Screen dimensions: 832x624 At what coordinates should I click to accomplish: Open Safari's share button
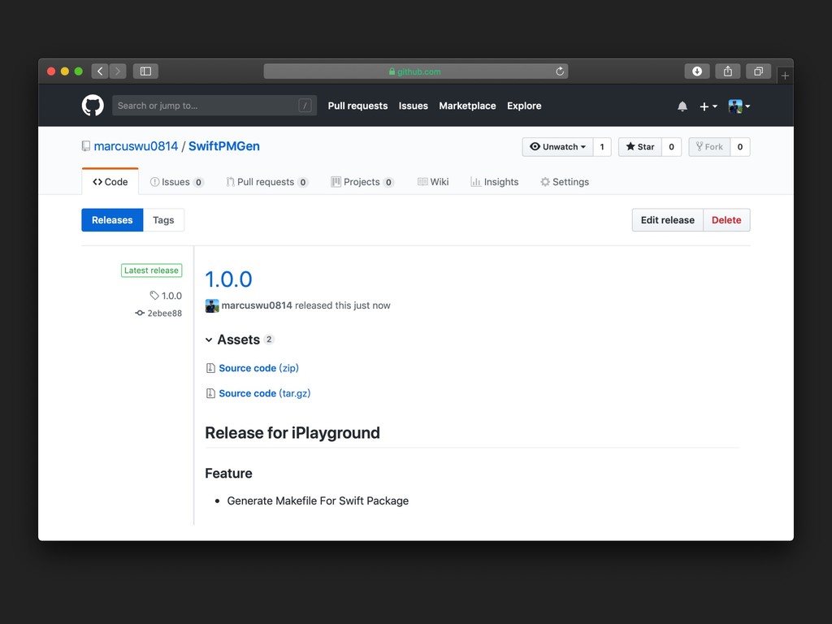coord(727,71)
